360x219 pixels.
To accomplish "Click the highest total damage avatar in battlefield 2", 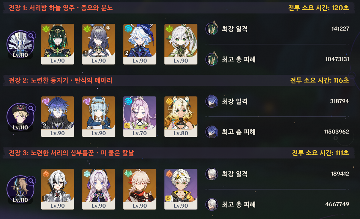I will (212, 132).
